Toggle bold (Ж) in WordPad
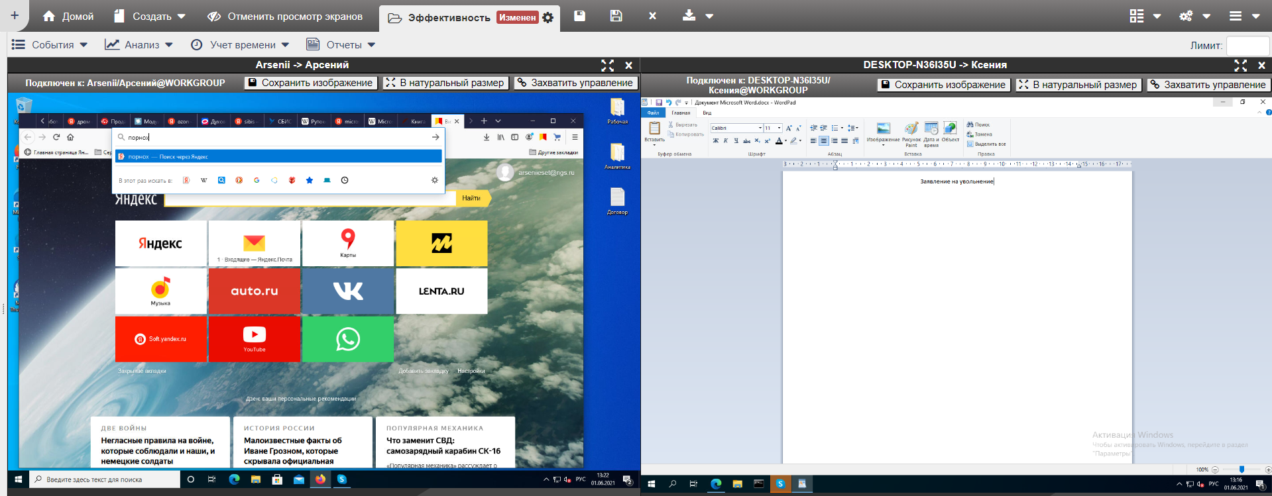 pos(716,140)
